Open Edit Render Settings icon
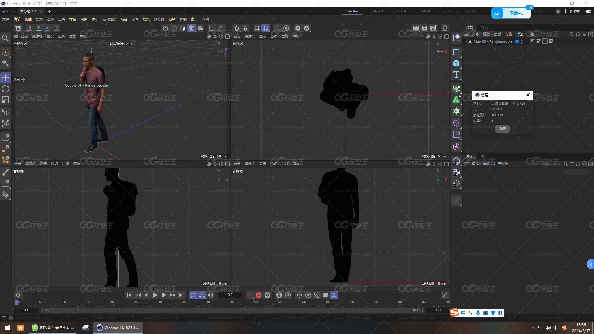This screenshot has height=334, width=594. 433,28
